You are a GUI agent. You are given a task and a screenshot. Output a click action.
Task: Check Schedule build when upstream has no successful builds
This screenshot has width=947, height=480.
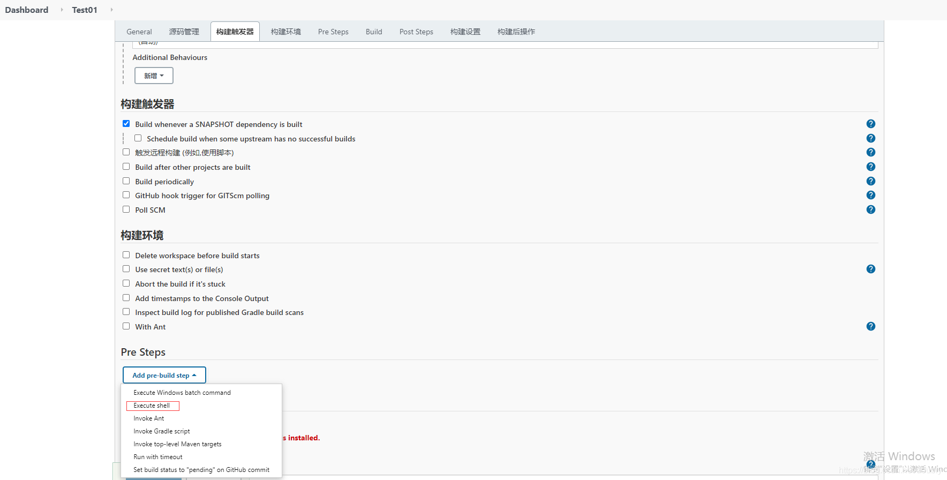pyautogui.click(x=138, y=138)
